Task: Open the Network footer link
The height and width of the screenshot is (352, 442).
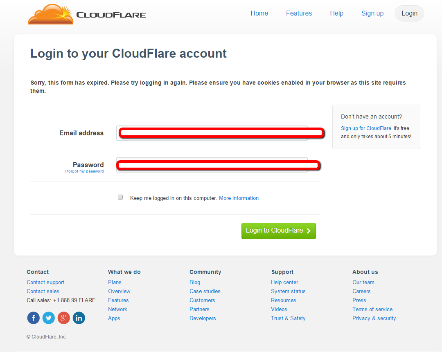Action: point(117,309)
